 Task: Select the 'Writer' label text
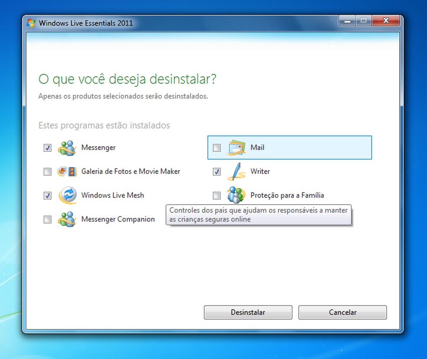point(260,171)
